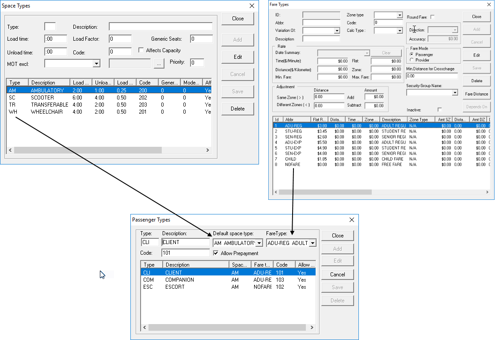Open the Default space type dropdown
The image size is (495, 340).
click(x=260, y=243)
